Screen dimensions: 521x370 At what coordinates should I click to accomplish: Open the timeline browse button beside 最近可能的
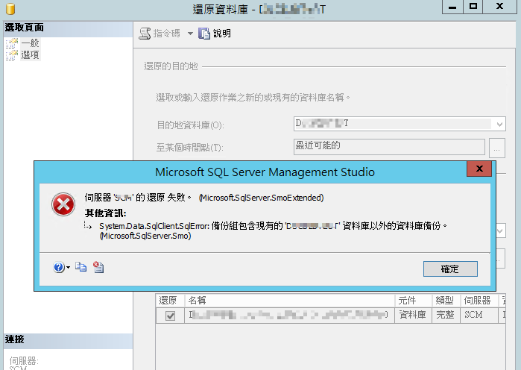(x=497, y=148)
